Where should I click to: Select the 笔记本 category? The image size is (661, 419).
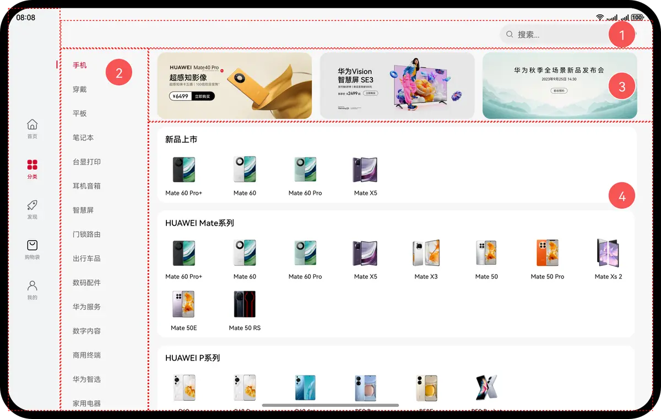[83, 138]
